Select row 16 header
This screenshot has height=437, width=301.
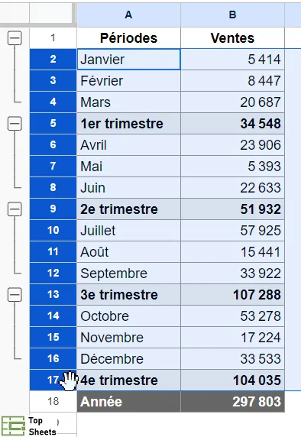pyautogui.click(x=53, y=358)
